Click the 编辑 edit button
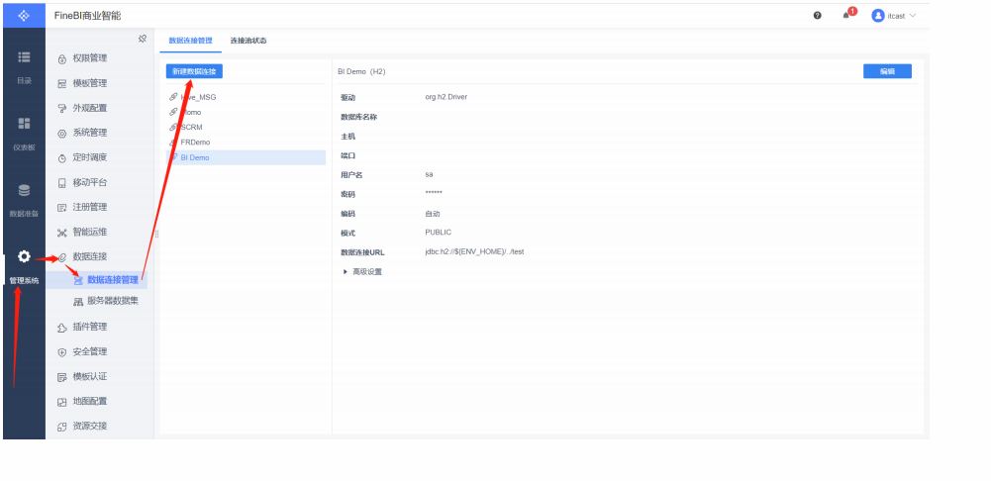The width and height of the screenshot is (991, 481). 887,71
